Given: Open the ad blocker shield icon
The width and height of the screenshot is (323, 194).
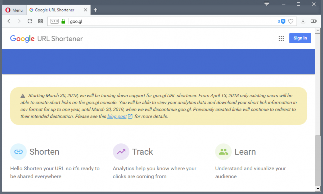Looking at the screenshot, I should 283,21.
